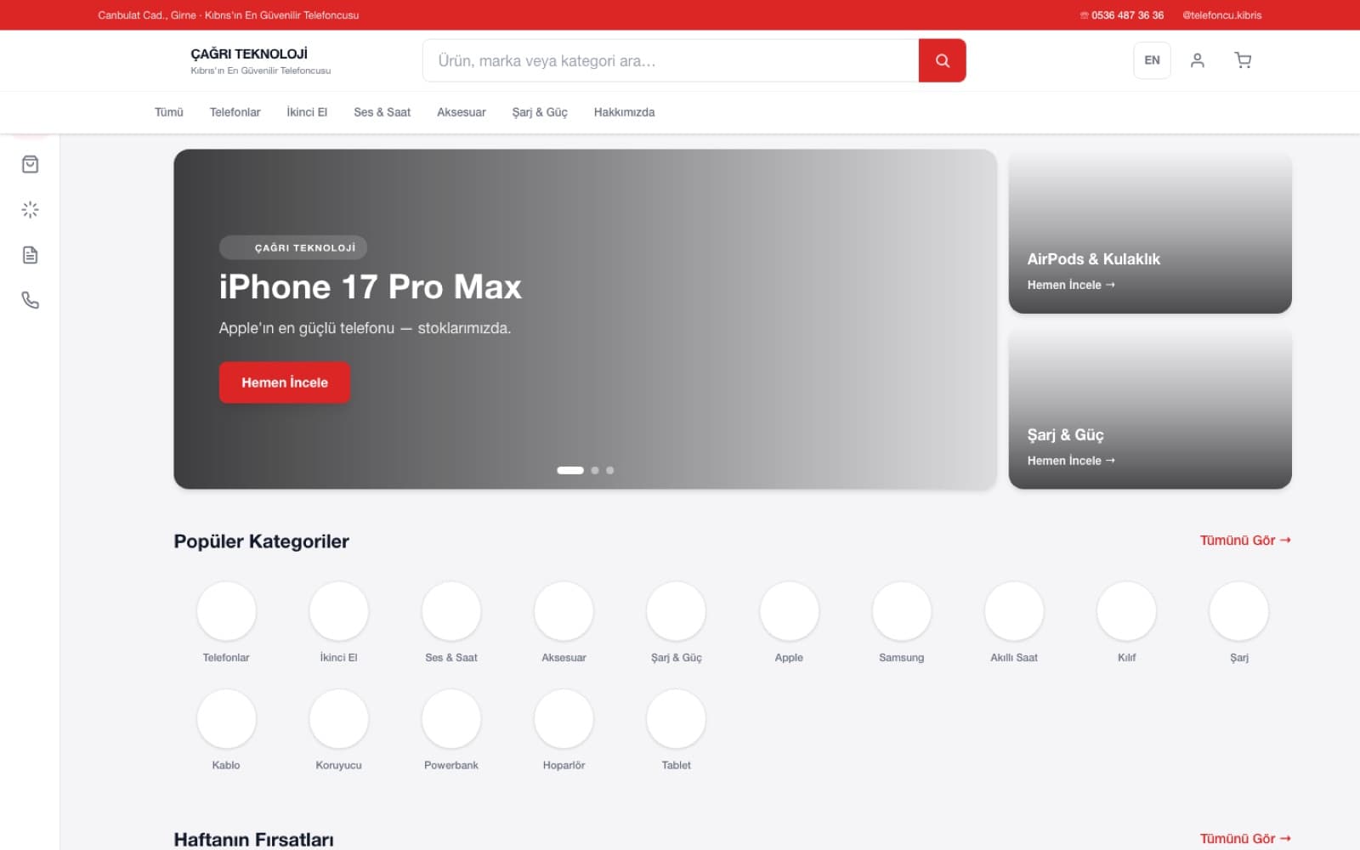The width and height of the screenshot is (1360, 850).
Task: Click Tümünü Gör beside Popüler Kategoriler
Action: point(1245,541)
